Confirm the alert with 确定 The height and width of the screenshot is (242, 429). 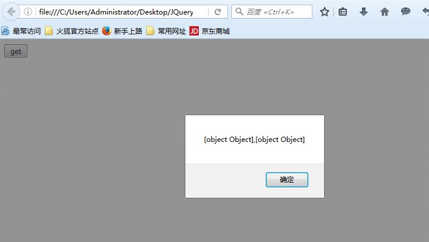(287, 180)
